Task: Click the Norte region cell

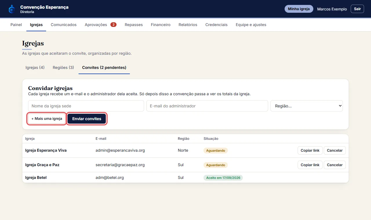Action: coord(183,151)
